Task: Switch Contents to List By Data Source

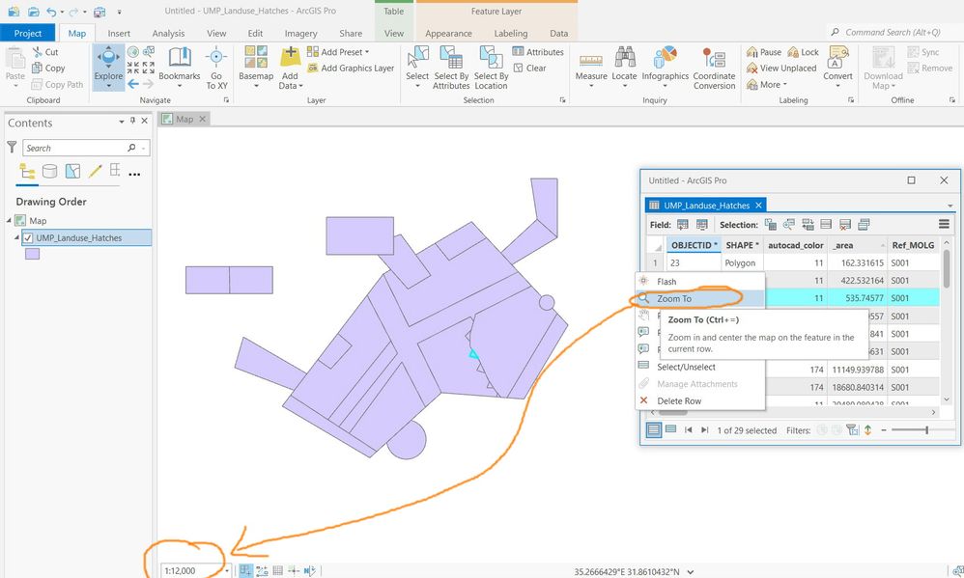Action: [x=49, y=172]
